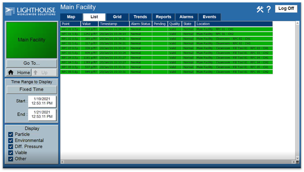
Task: Click the vertical scrollbar up arrow
Action: click(297, 23)
